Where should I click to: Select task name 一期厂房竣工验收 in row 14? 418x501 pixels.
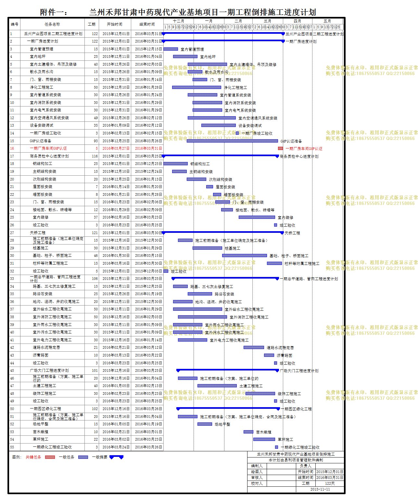coord(45,133)
